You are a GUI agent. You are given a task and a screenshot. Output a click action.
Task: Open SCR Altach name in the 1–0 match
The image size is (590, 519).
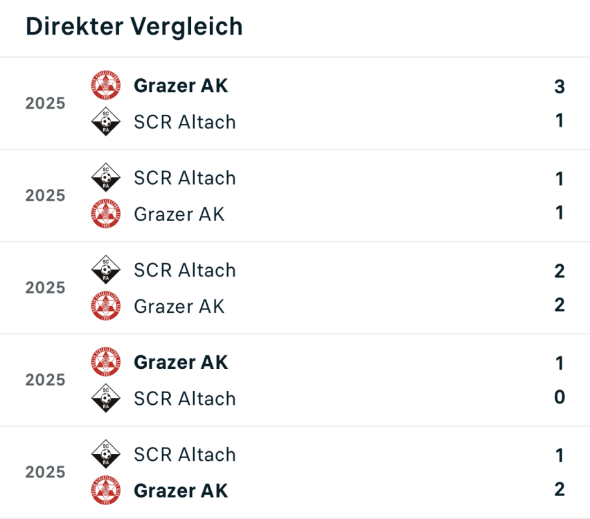[185, 399]
